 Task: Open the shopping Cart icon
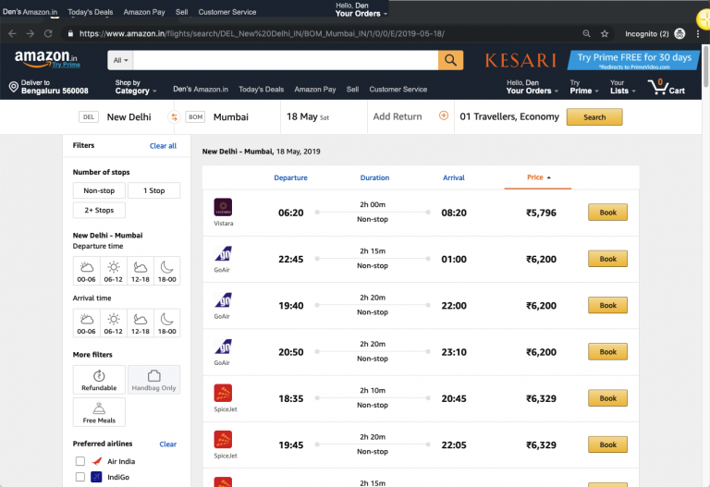666,87
